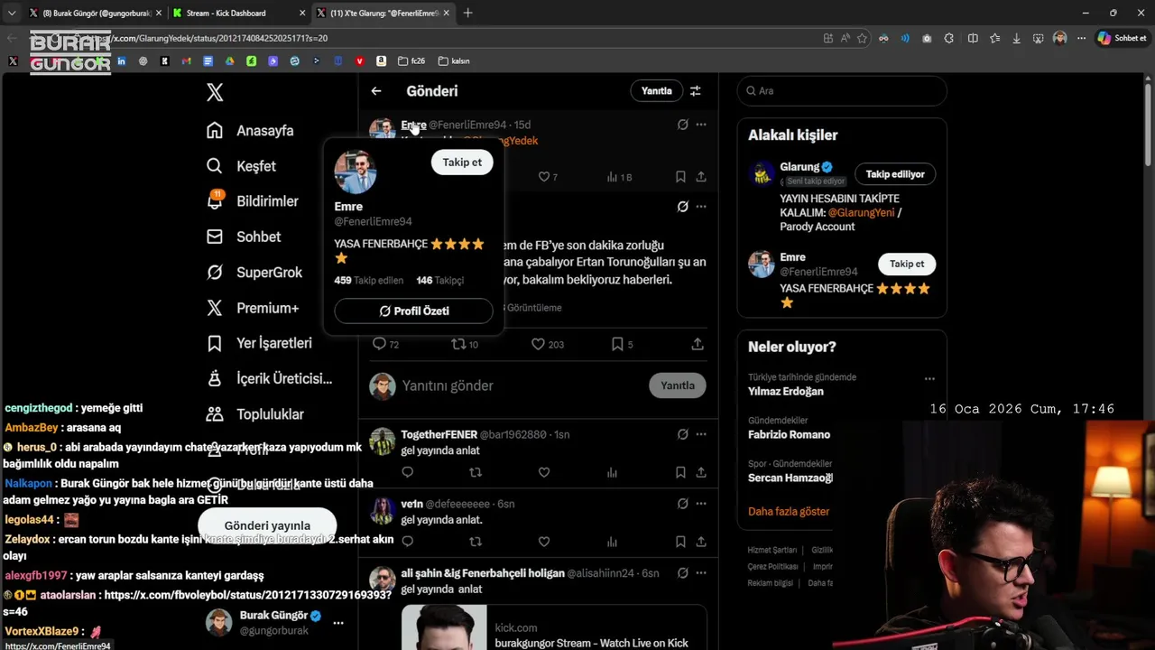Reply to main post showing 72 replies

385,344
